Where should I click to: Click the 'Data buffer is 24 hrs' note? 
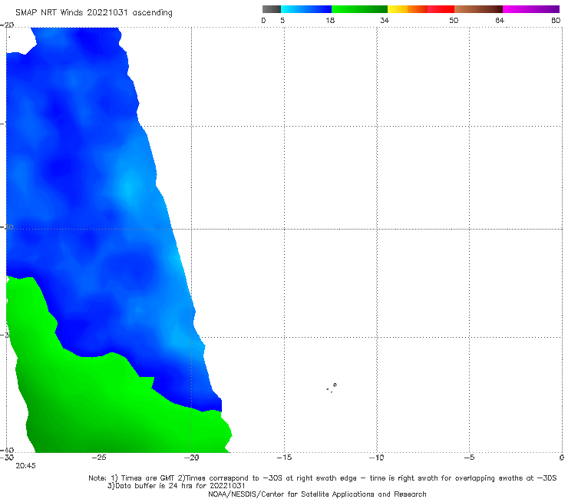coord(176,486)
